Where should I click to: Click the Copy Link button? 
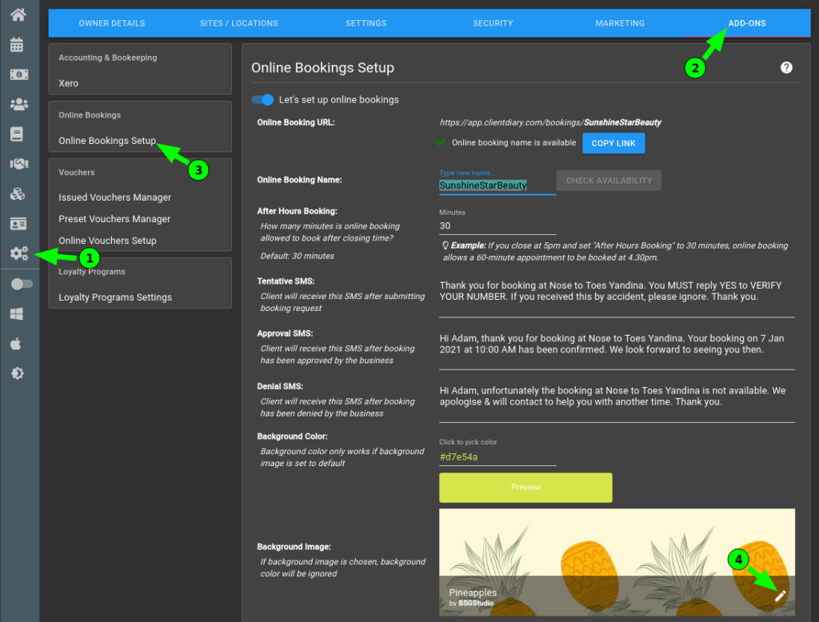coord(613,143)
